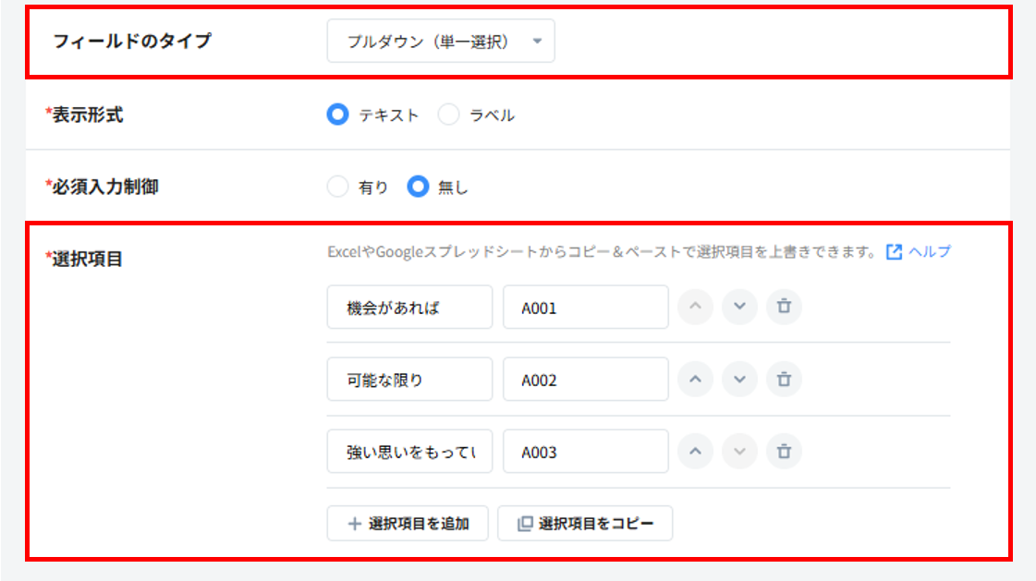1036x581 pixels.
Task: Delete the 可能な限り selection item
Action: point(784,380)
